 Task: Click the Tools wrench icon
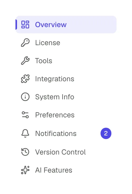(25, 61)
